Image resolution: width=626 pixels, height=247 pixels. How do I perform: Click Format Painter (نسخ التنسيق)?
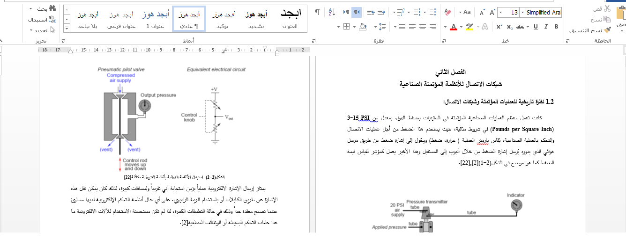point(590,30)
